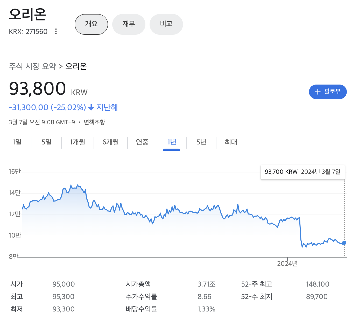View the 5년 chart range
The image size is (352, 319).
coord(201,142)
